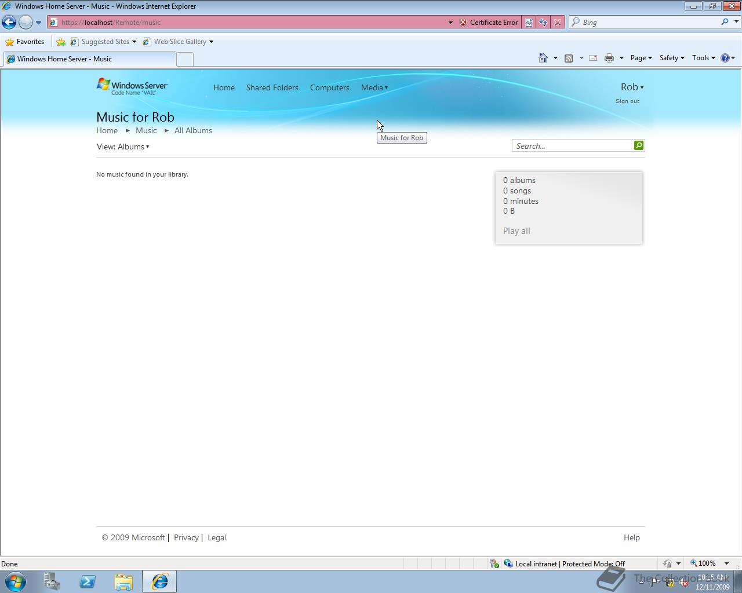Open the Legal link in footer

click(x=217, y=538)
